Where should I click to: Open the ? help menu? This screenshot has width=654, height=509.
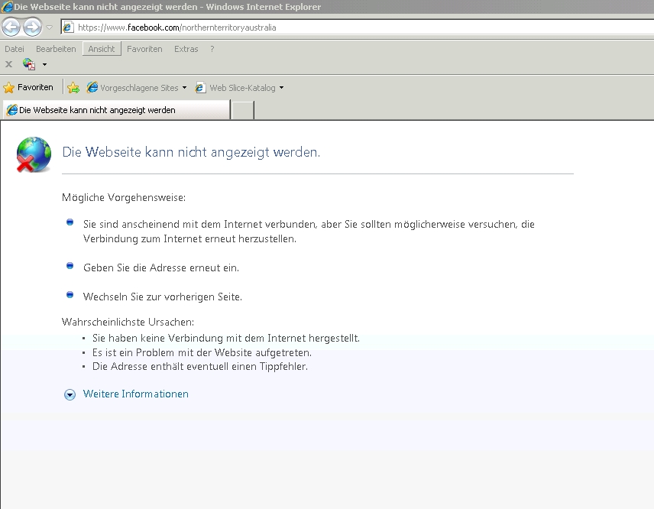(x=212, y=49)
